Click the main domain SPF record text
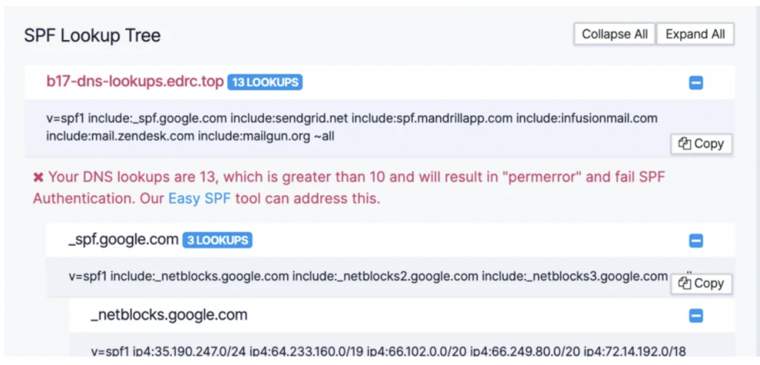 coord(352,128)
